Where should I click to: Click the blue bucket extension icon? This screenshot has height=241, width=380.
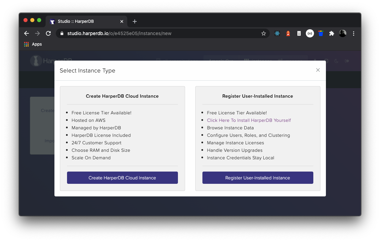(320, 33)
